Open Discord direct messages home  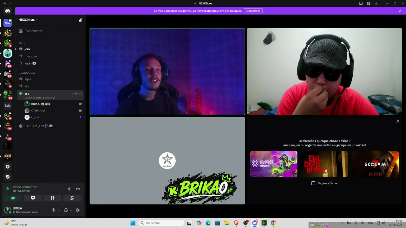(x=8, y=11)
